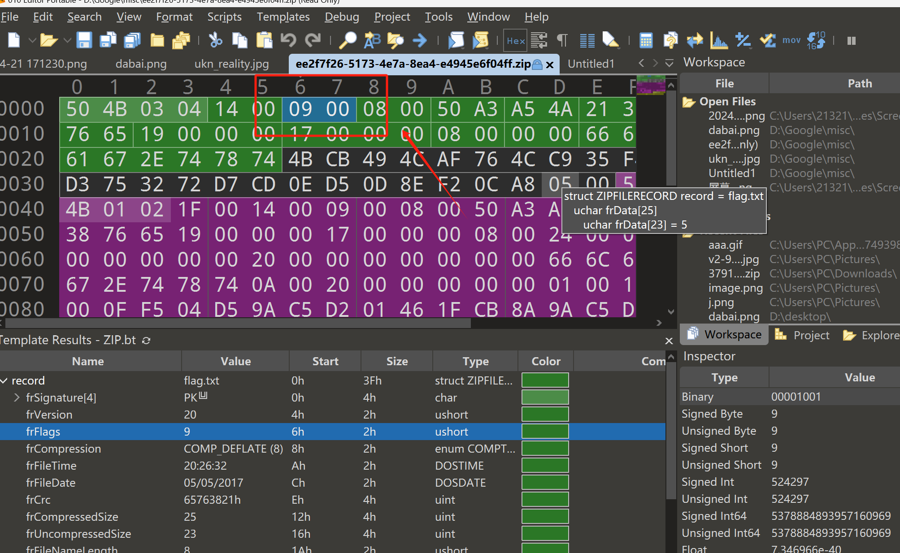Open the Histogram tool icon

tap(719, 40)
